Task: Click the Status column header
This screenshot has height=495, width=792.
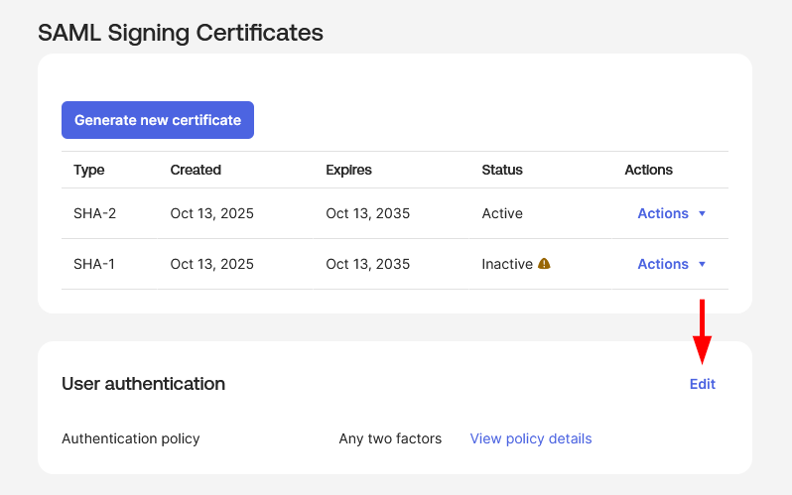Action: click(x=501, y=170)
